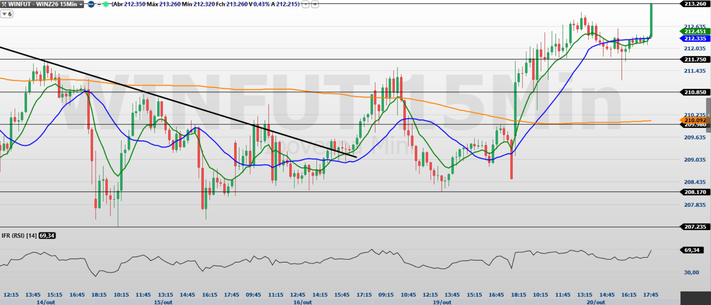Select the green 212.451 moving average tag
The width and height of the screenshot is (711, 305).
pyautogui.click(x=695, y=31)
